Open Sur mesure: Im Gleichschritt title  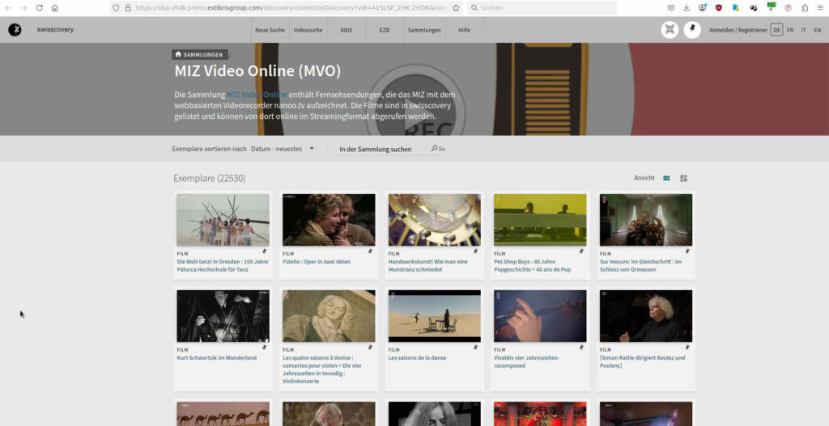click(641, 265)
